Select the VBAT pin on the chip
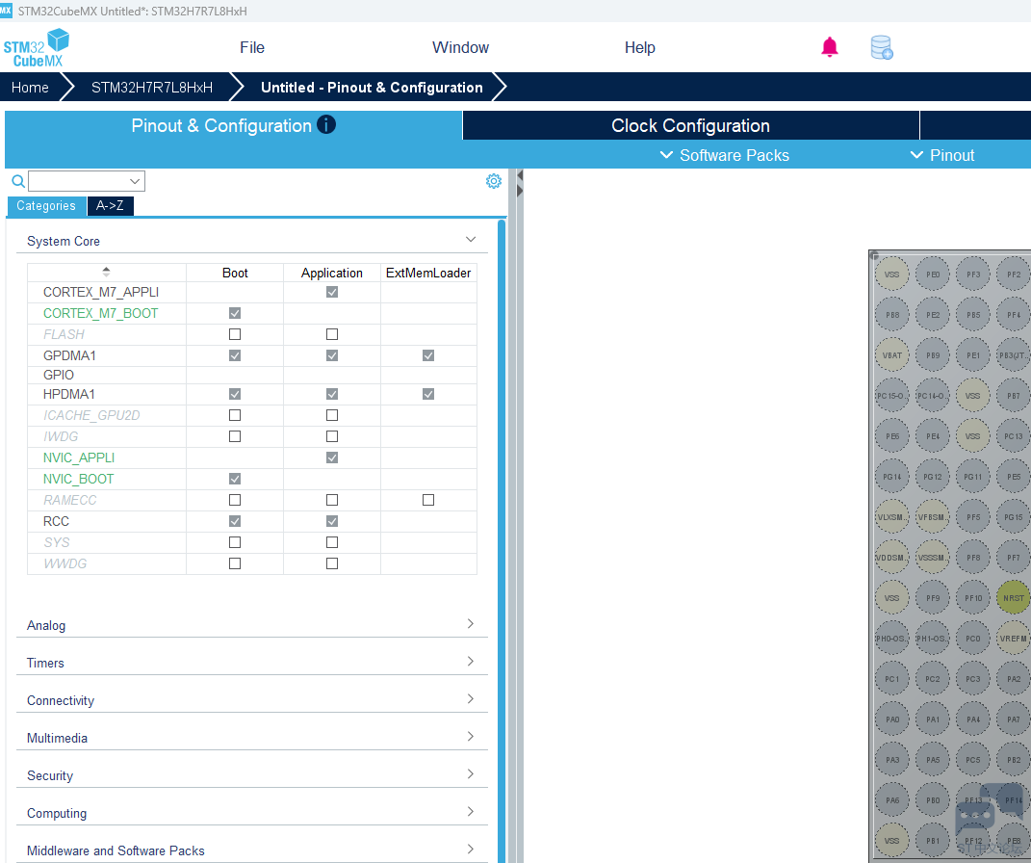1031x863 pixels. pos(892,355)
